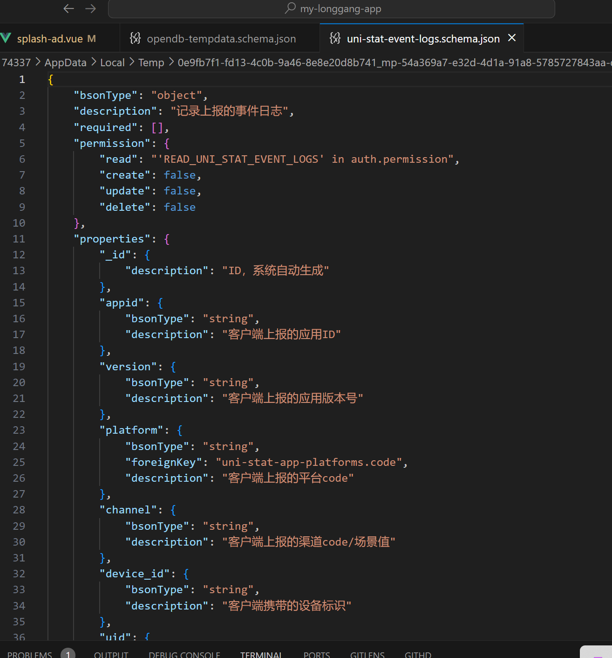The height and width of the screenshot is (658, 612).
Task: Click the "bsonType" key on line 2
Action: [106, 95]
